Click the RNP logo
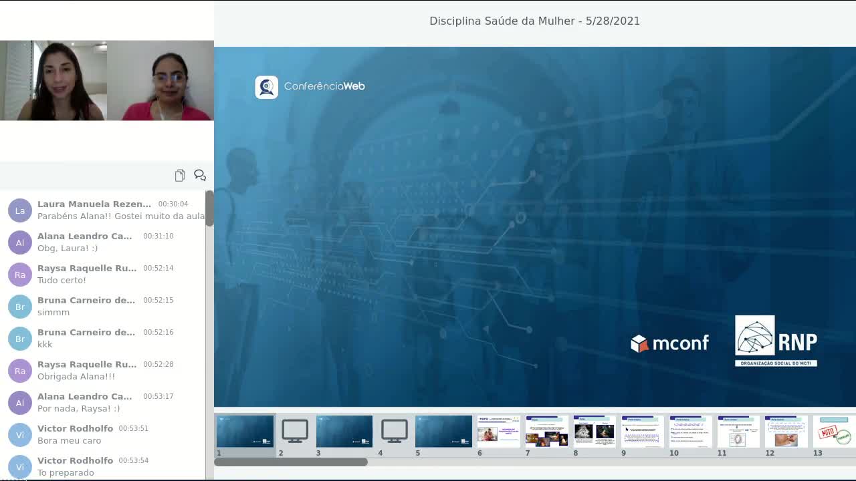Screen dimensions: 856x481 coord(776,341)
